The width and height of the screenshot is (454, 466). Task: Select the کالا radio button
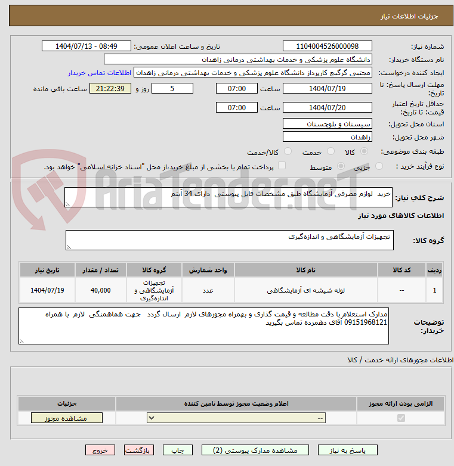(x=364, y=151)
